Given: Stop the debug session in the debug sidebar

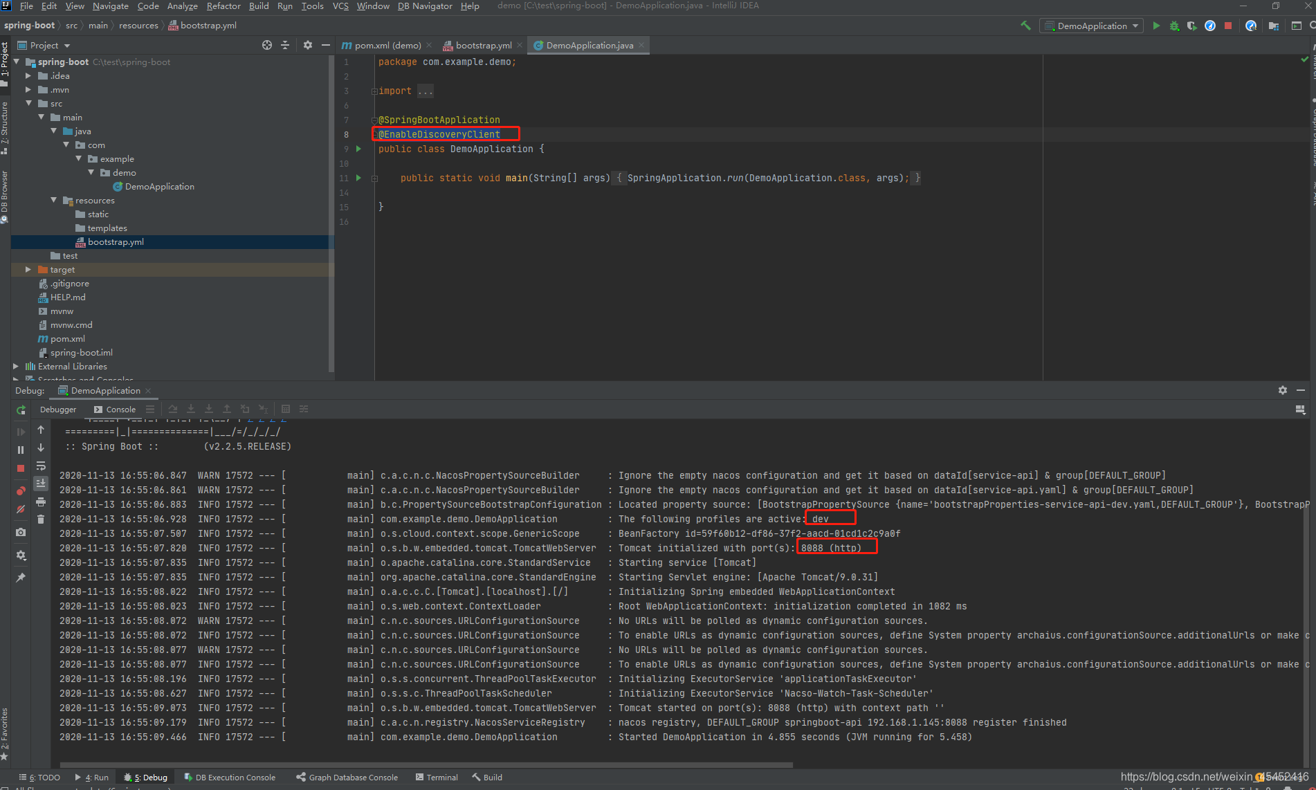Looking at the screenshot, I should point(21,468).
